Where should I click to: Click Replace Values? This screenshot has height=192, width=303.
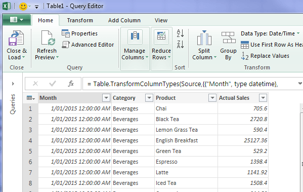265,56
